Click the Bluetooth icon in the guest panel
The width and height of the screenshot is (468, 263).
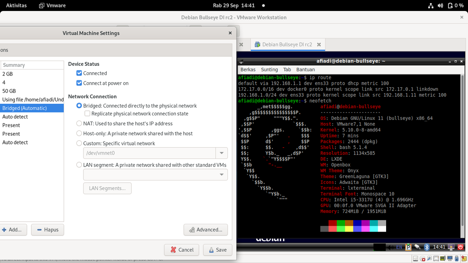pyautogui.click(x=427, y=247)
